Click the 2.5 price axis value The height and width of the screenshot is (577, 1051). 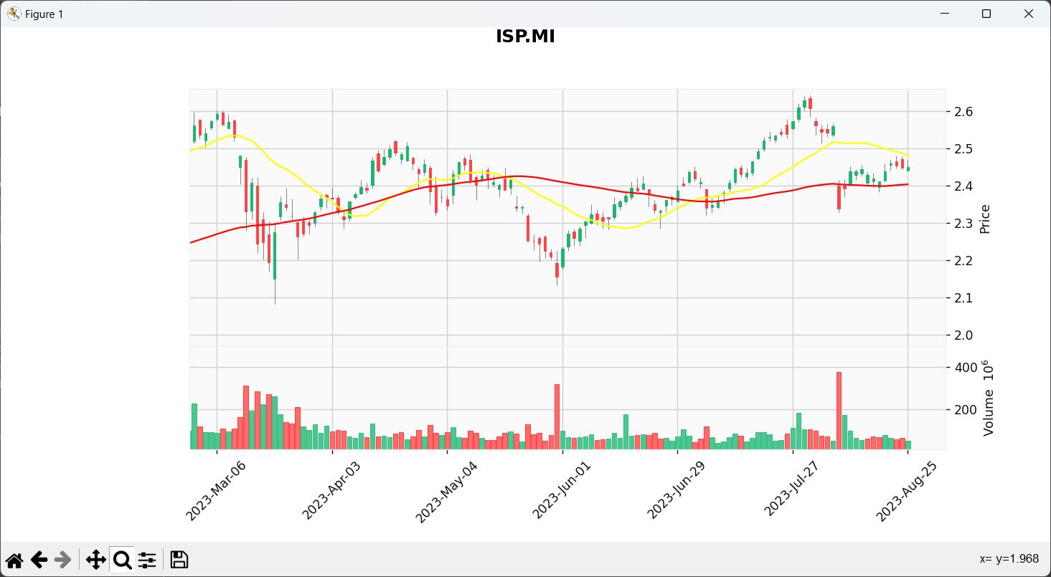[x=963, y=149]
